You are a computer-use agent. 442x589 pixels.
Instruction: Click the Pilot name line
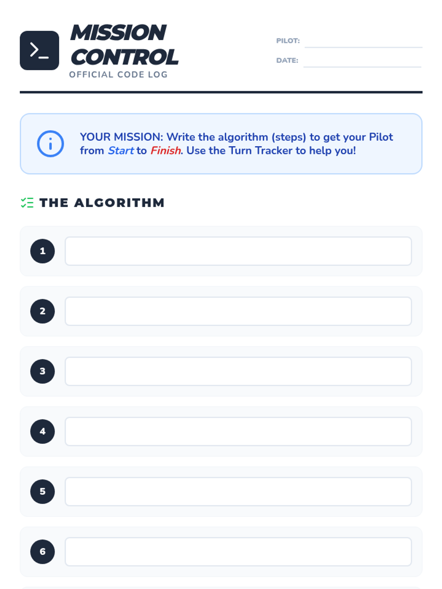pyautogui.click(x=363, y=42)
